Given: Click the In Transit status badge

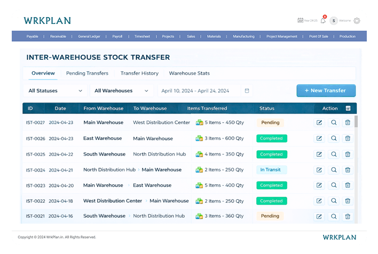Looking at the screenshot, I should tap(272, 169).
